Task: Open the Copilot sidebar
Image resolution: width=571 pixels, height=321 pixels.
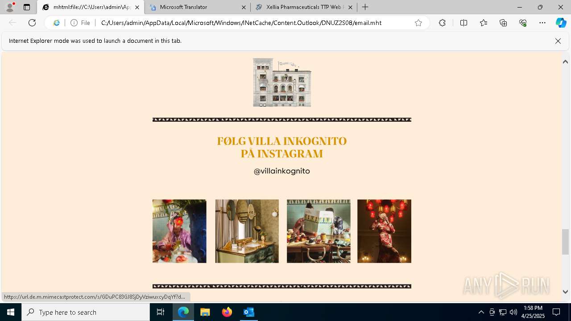Action: [561, 23]
